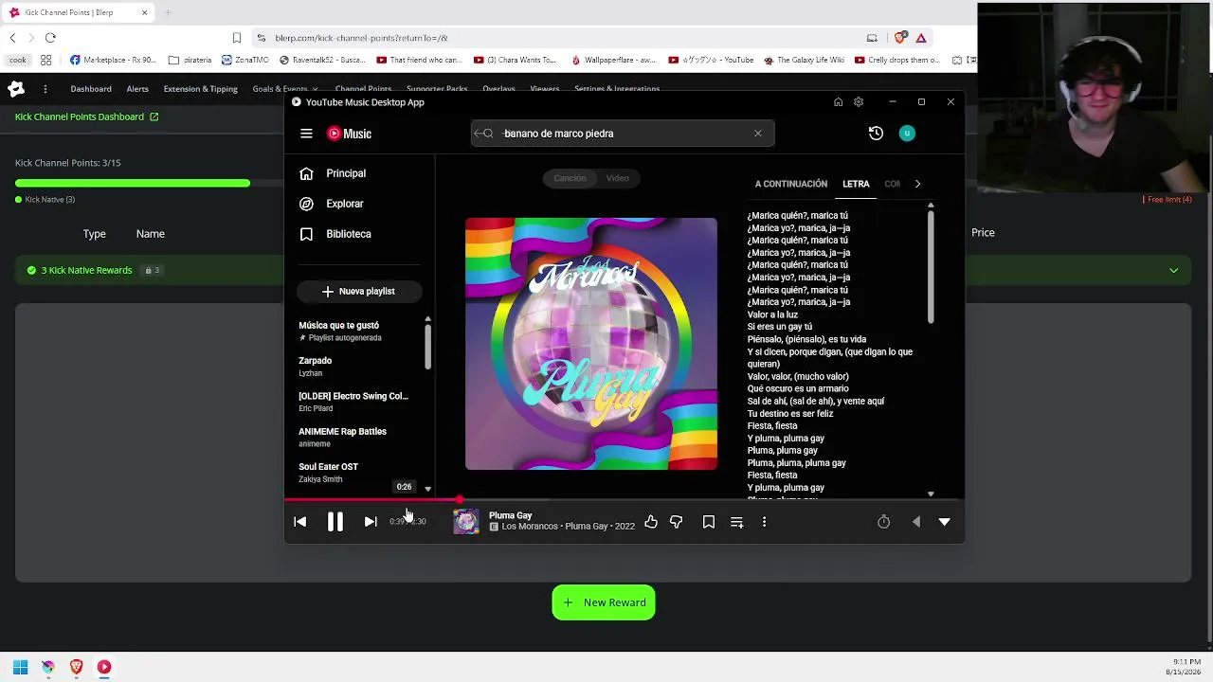
Task: Open the A CONTINUACIÓN tab
Action: pyautogui.click(x=791, y=184)
